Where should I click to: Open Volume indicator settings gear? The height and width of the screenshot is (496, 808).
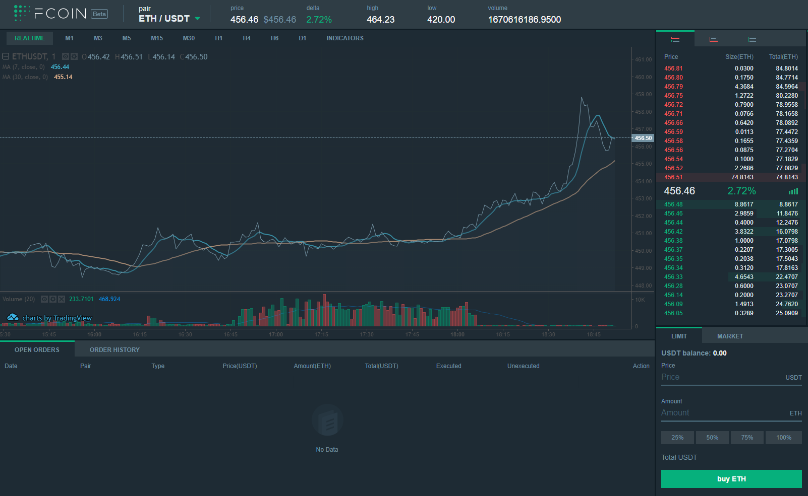coord(53,299)
